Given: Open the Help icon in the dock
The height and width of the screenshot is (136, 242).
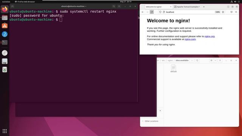Looking at the screenshot, I should pos(5,34).
